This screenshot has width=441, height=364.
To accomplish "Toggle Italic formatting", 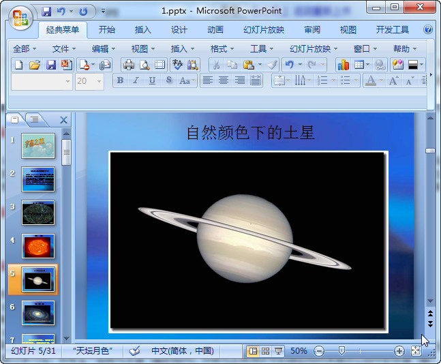I will tap(136, 80).
